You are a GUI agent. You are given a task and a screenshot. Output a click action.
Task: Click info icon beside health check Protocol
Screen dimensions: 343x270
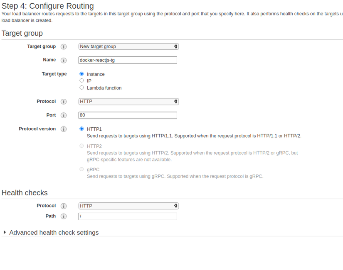point(64,206)
